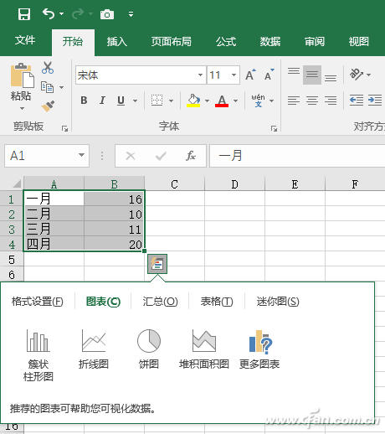The image size is (385, 434).
Task: Click the Undo arrow icon
Action: [49, 13]
